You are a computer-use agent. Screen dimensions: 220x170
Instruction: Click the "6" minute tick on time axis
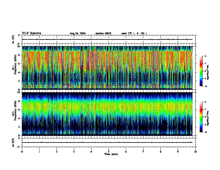(126, 152)
